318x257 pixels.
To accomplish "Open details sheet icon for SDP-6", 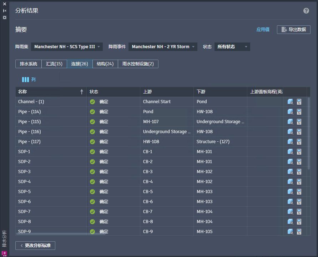I will (299, 202).
